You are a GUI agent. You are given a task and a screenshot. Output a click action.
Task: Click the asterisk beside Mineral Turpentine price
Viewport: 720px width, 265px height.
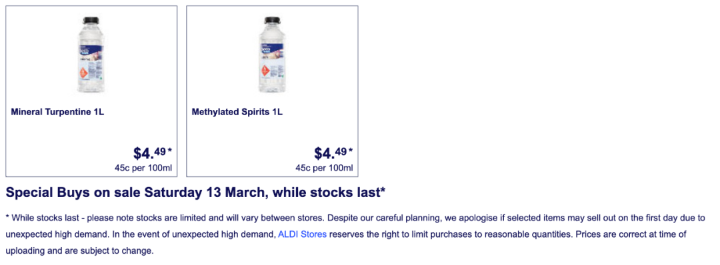pos(169,150)
